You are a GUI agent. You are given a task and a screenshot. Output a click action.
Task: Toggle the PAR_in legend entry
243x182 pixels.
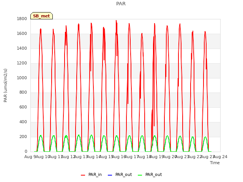pos(91,174)
